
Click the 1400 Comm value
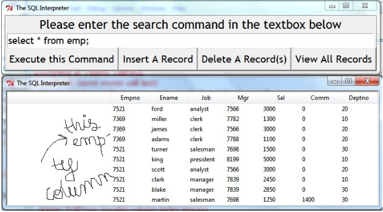click(x=308, y=199)
